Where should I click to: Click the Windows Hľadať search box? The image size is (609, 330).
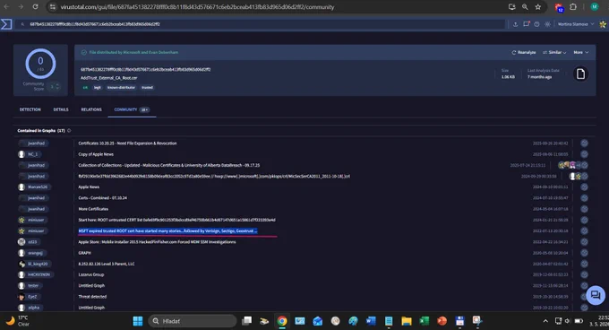193,321
